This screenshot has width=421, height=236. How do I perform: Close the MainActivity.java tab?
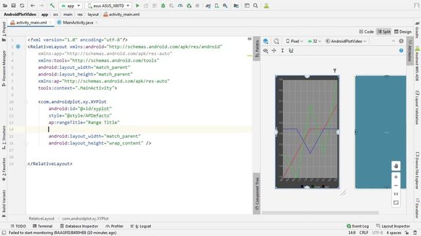pyautogui.click(x=97, y=23)
